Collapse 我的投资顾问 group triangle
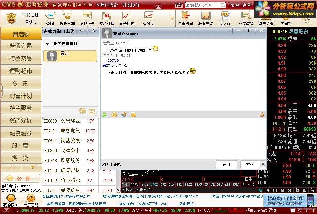 click(x=48, y=44)
